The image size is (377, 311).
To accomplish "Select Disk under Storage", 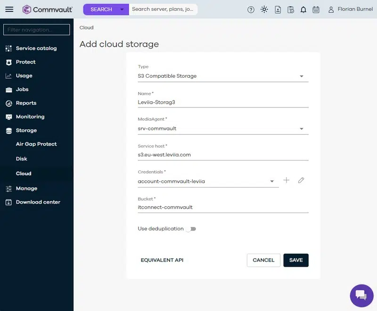I will [22, 159].
